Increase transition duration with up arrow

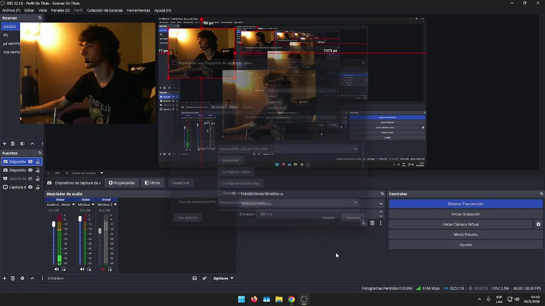pos(381,212)
